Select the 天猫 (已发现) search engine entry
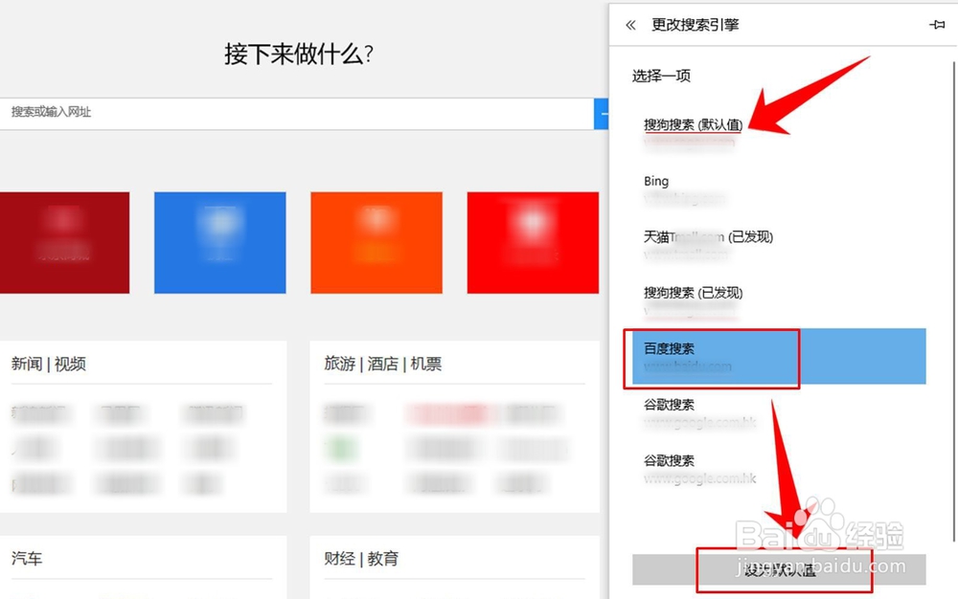Image resolution: width=958 pixels, height=599 pixels. pyautogui.click(x=779, y=245)
